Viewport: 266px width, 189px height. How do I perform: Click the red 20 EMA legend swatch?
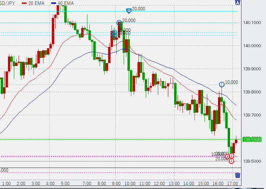pos(24,3)
